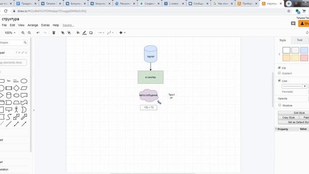Viewport: 309px width, 174px height.
Task: Pick the white style swatch
Action: 286,50
